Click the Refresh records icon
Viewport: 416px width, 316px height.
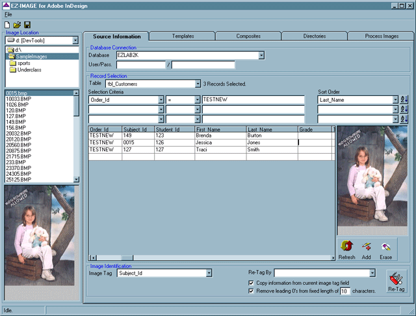[346, 246]
